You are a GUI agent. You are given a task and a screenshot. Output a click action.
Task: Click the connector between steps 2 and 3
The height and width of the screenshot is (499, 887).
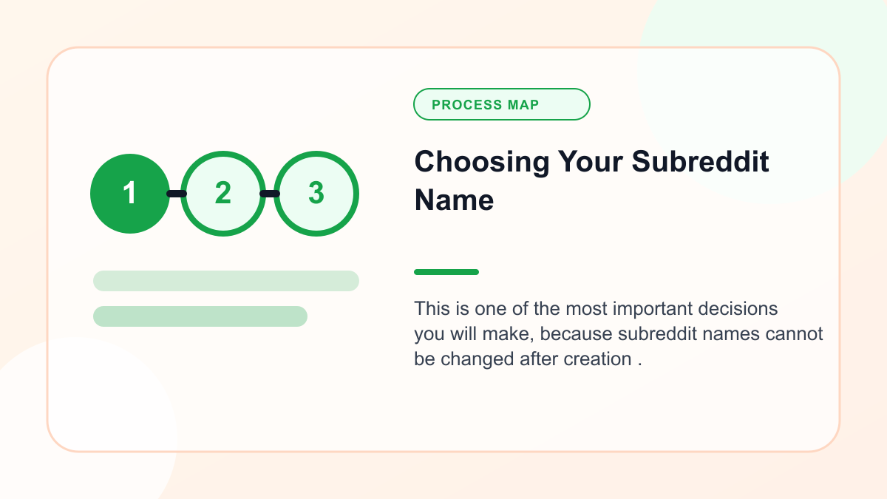click(270, 194)
